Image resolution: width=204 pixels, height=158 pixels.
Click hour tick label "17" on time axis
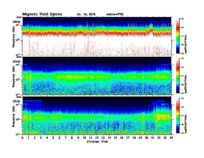pyautogui.click(x=128, y=138)
